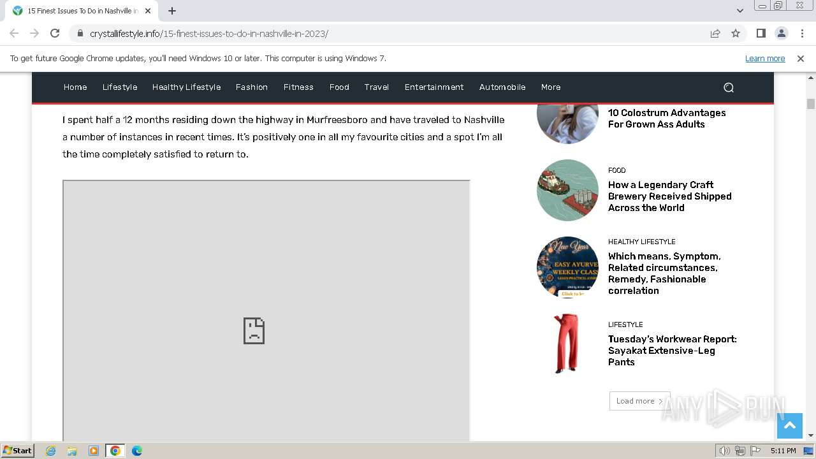Open the Food category
This screenshot has width=816, height=459.
pyautogui.click(x=339, y=87)
